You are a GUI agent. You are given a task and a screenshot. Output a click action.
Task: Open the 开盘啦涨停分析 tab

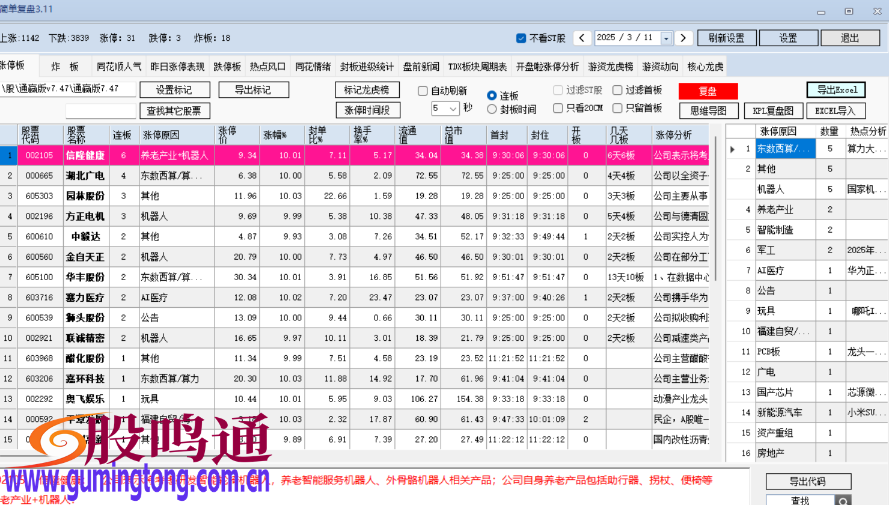(x=547, y=67)
